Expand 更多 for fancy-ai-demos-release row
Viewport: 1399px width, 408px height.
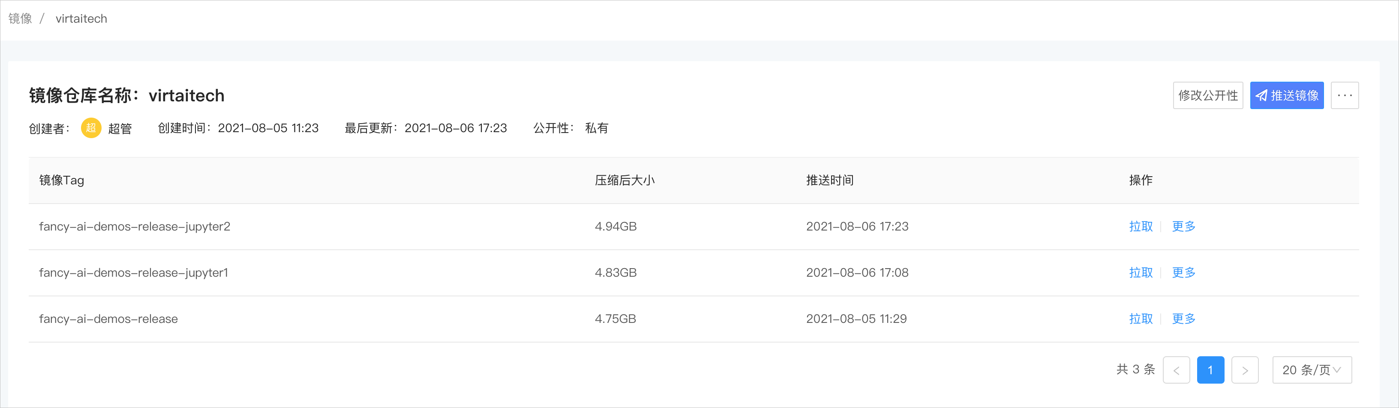tap(1183, 319)
